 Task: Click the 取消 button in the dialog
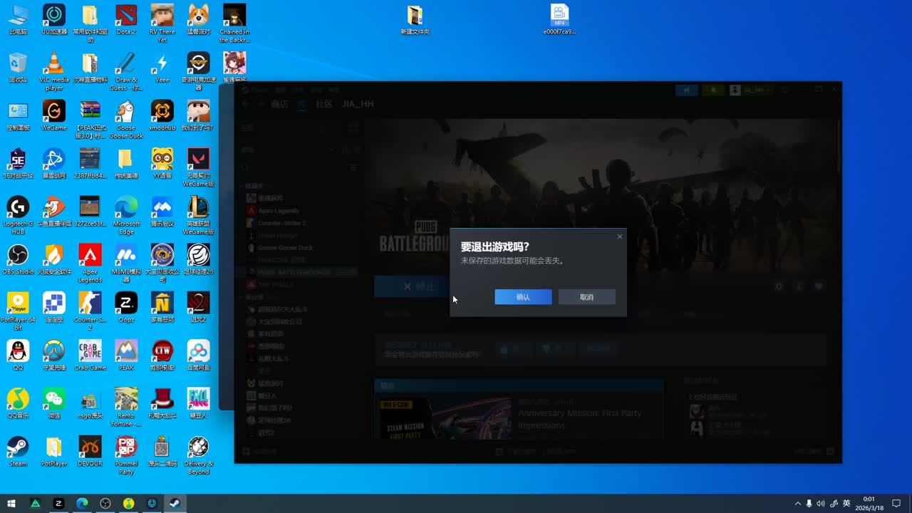click(x=586, y=297)
